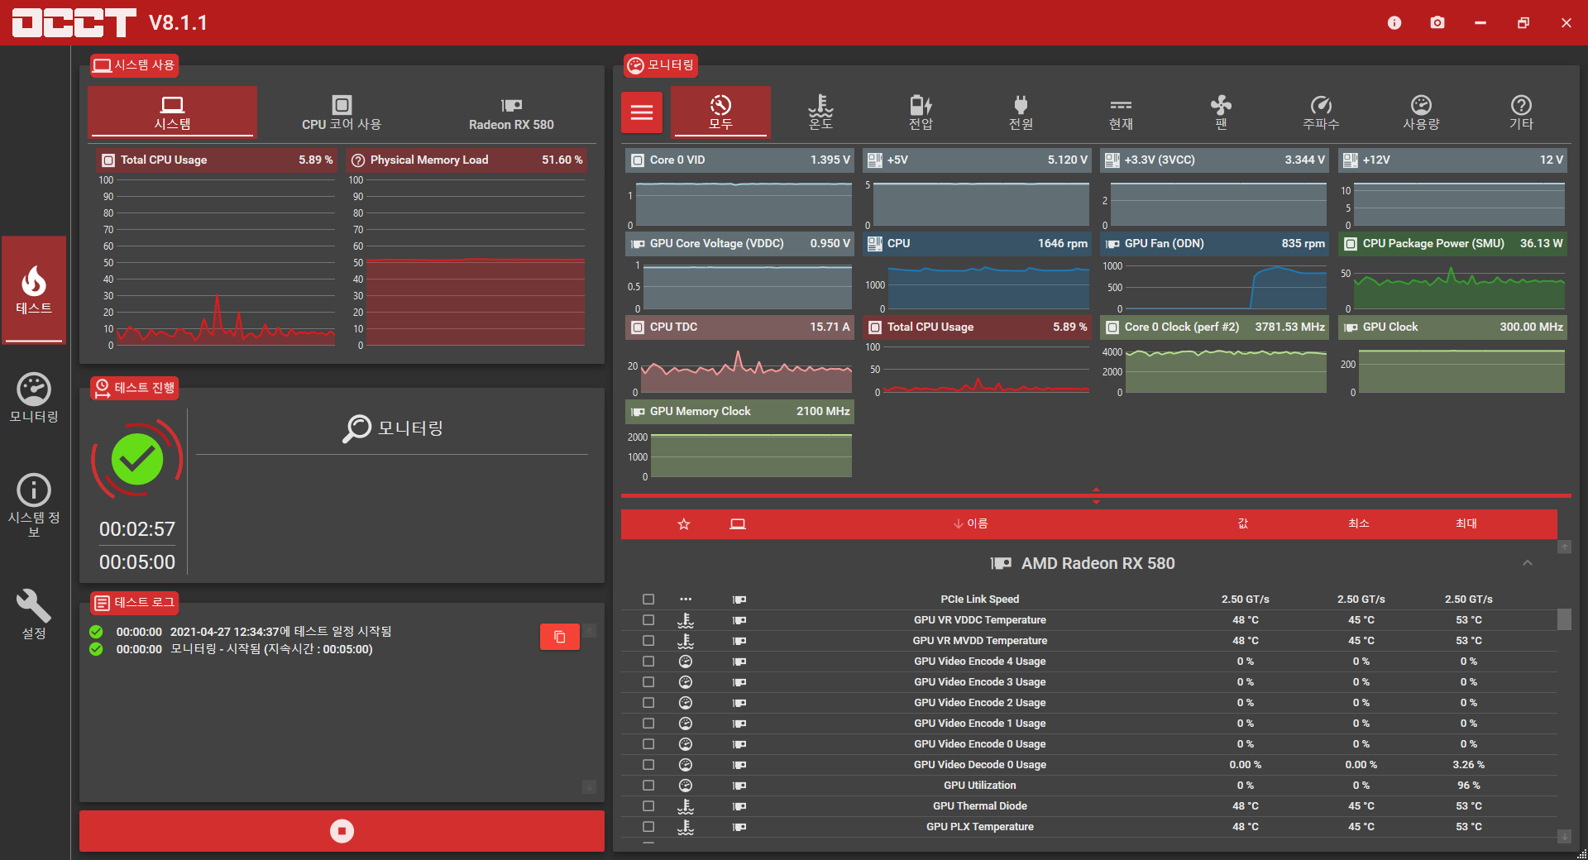This screenshot has height=860, width=1588.
Task: Click the green check test status indicator
Action: (137, 459)
